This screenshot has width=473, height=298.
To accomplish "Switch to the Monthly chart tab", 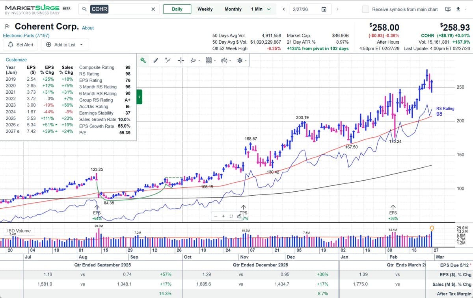I will pos(233,9).
